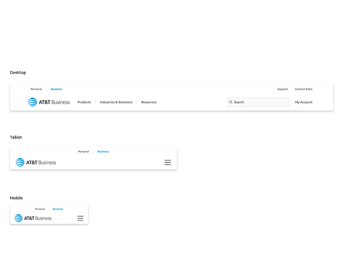Choose Personal in the mobile header
The height and width of the screenshot is (273, 340).
(40, 209)
